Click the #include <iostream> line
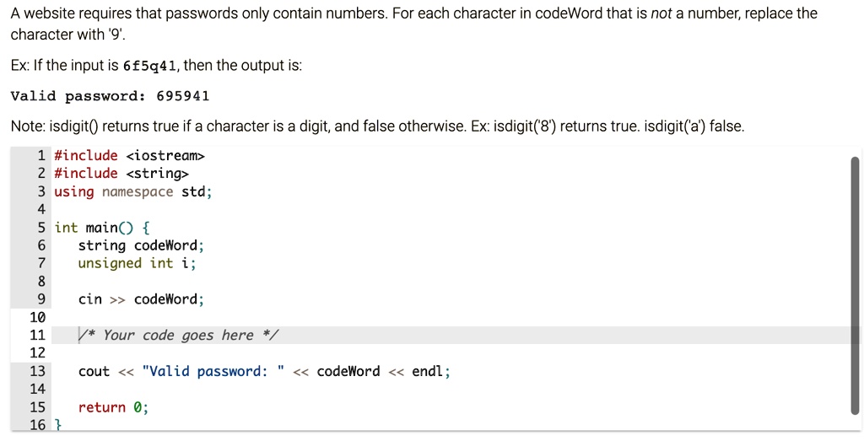The image size is (864, 441). coord(129,155)
